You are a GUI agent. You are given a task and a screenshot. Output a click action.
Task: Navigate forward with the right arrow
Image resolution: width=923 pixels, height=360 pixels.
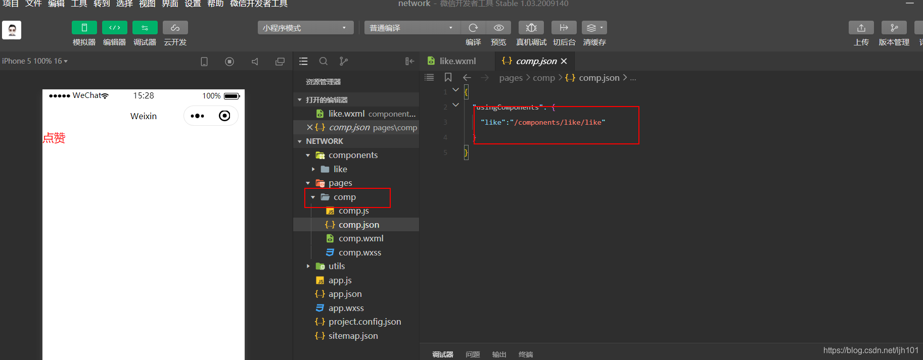point(485,77)
